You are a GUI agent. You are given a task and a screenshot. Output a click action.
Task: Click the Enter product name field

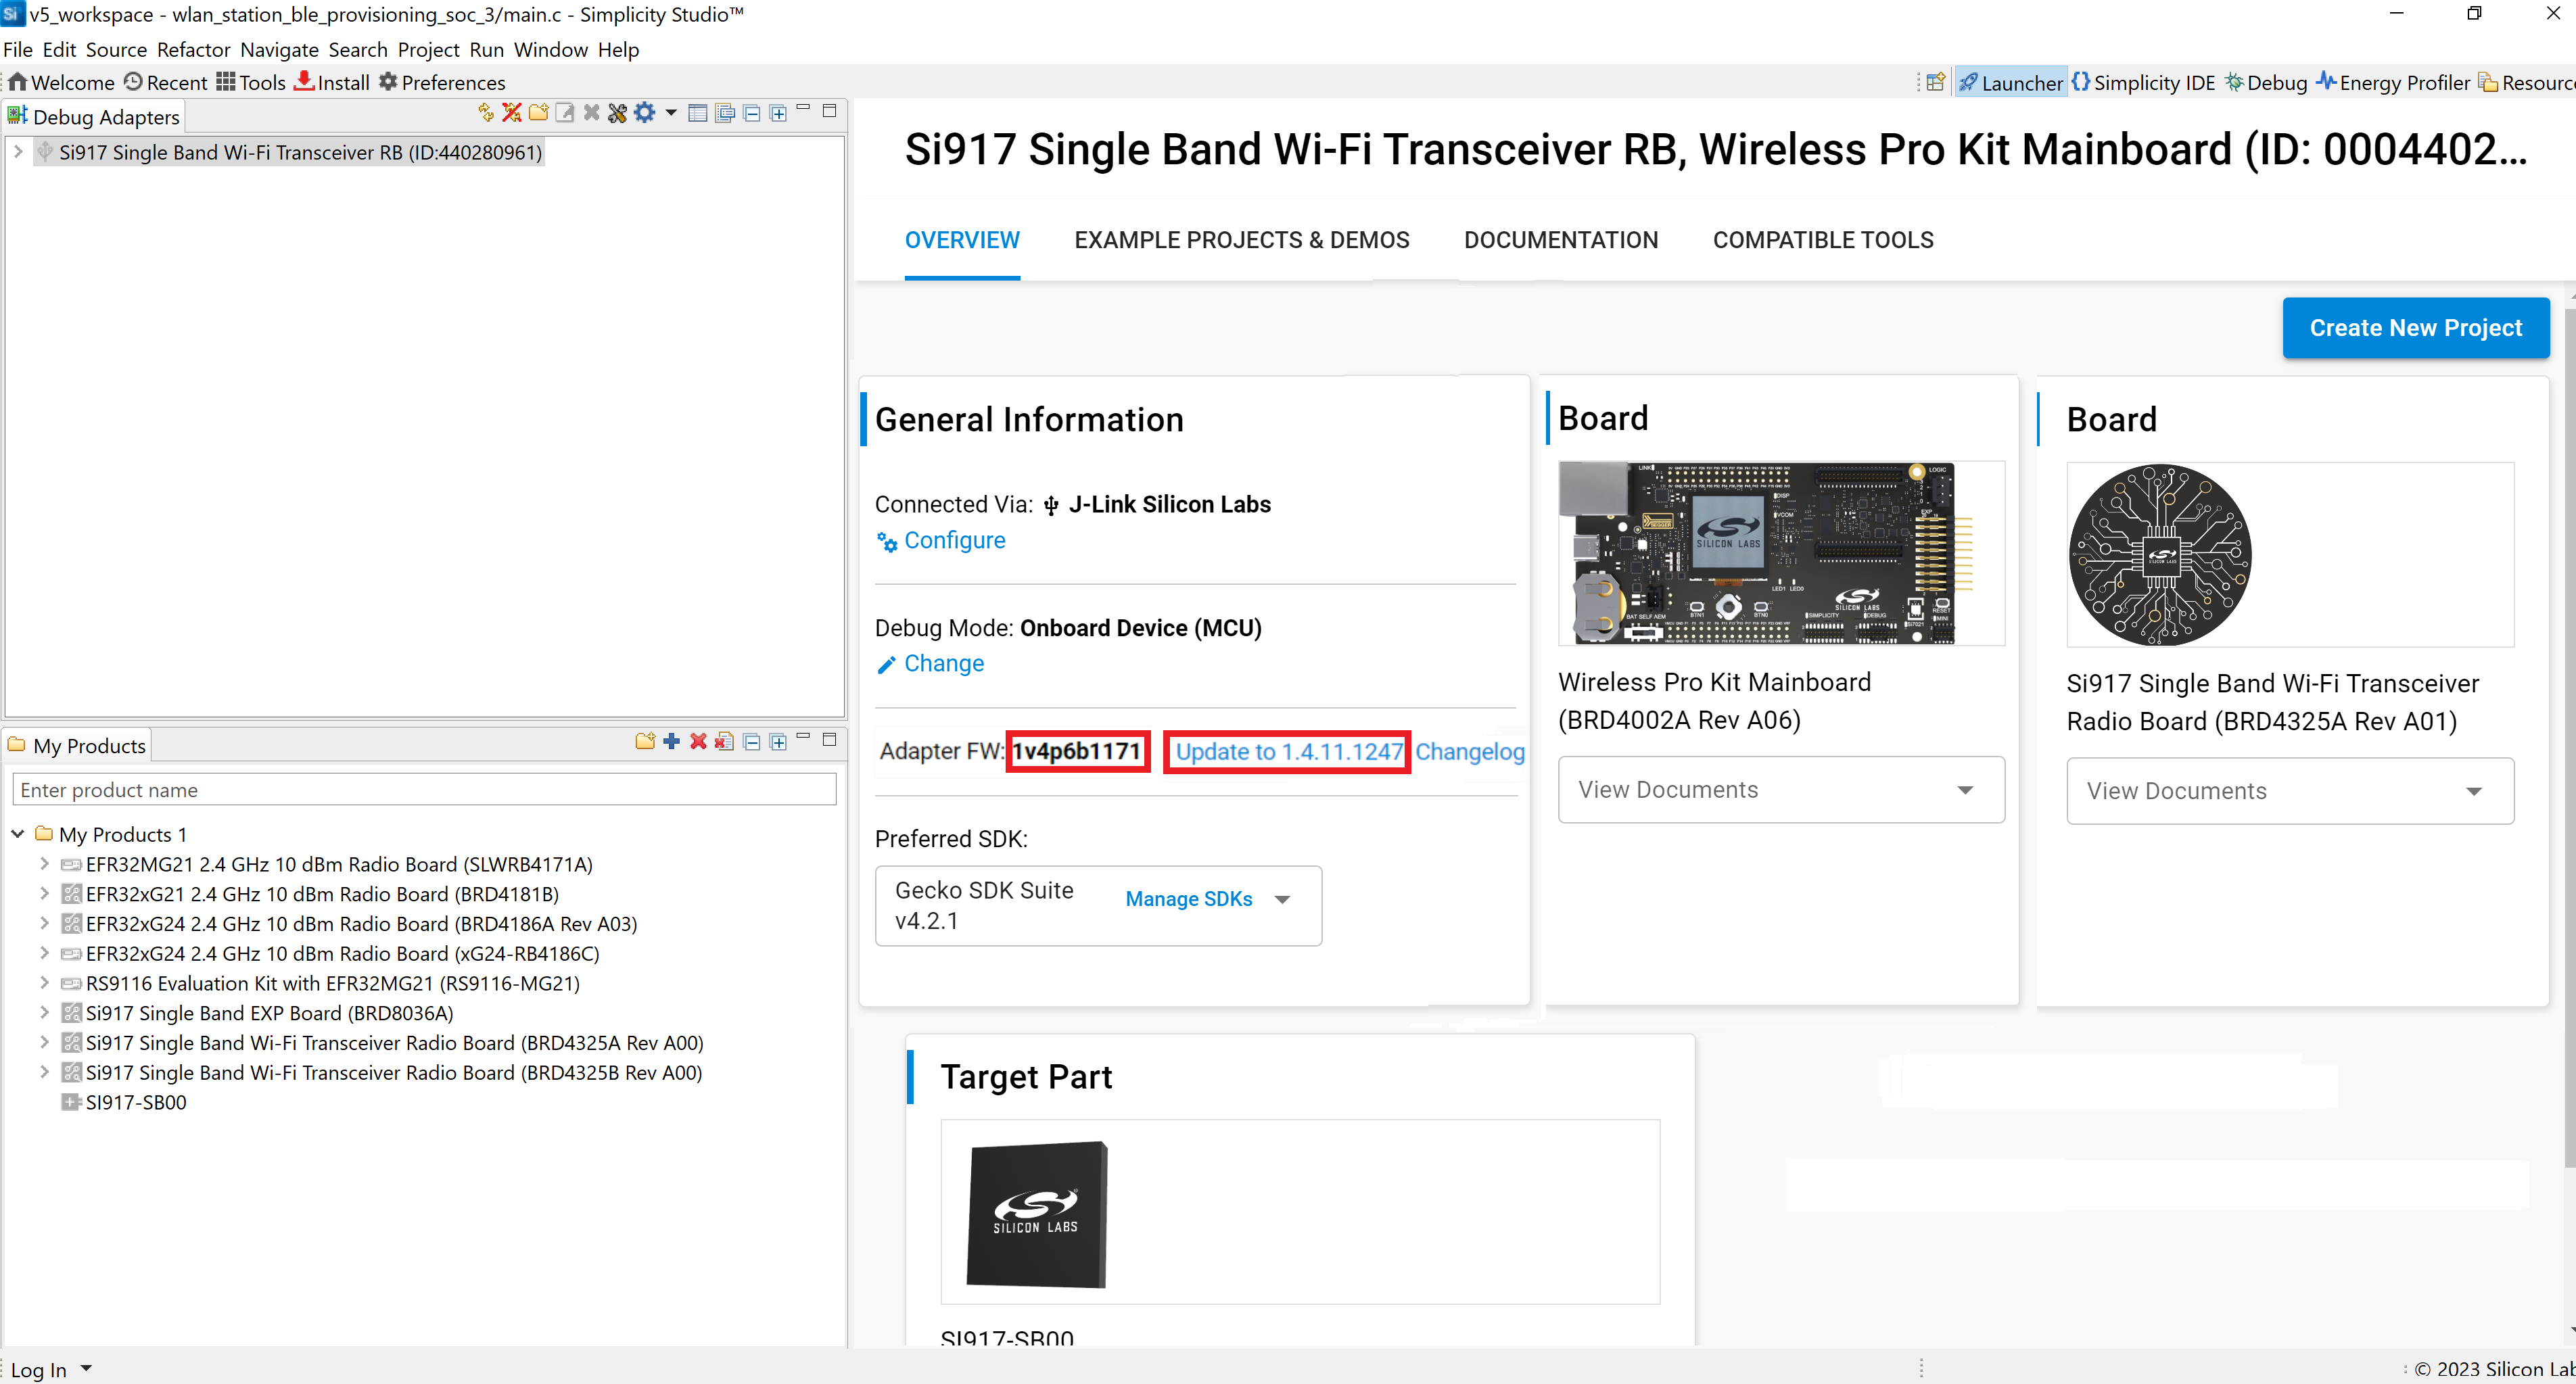click(424, 790)
